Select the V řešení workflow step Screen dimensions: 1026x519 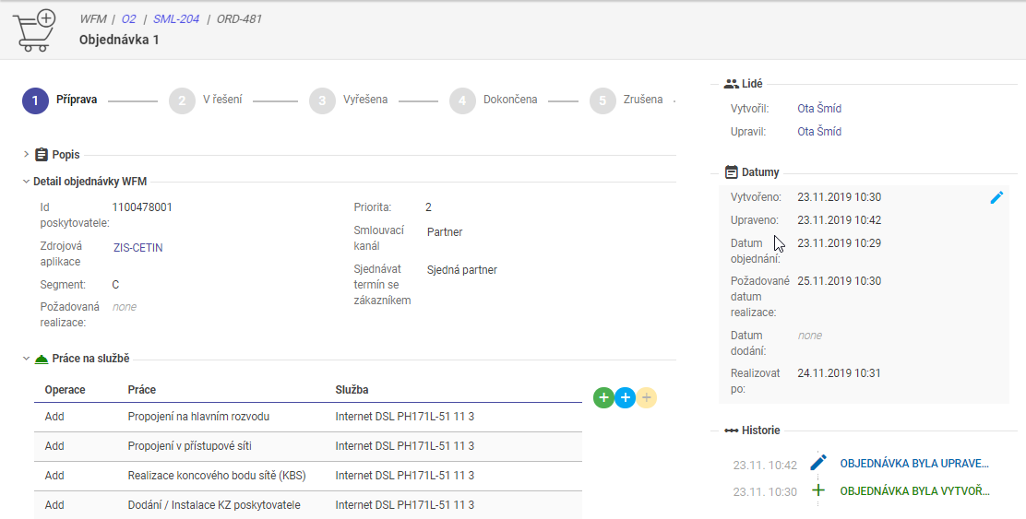click(x=206, y=100)
